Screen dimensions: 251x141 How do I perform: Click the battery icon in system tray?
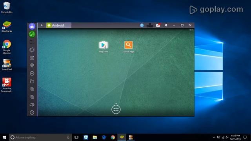tap(218, 137)
